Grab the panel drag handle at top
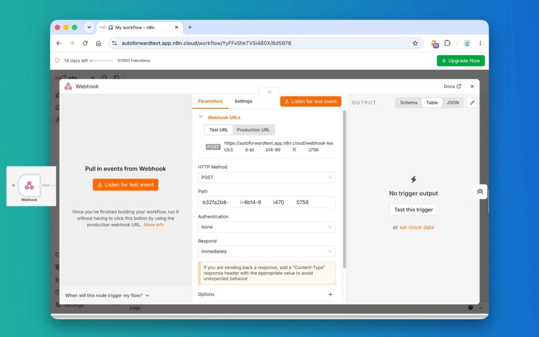The height and width of the screenshot is (337, 539). point(269,92)
